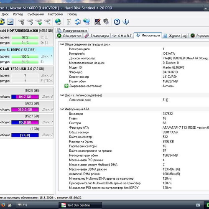This screenshot has width=209, height=209.
Task: Click the network computers toolbar icon
Action: (87, 22)
